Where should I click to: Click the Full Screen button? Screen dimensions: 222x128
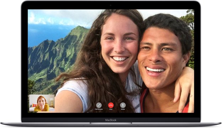pos(99,105)
